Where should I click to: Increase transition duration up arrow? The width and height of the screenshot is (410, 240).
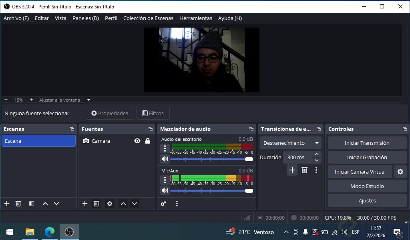pyautogui.click(x=317, y=154)
